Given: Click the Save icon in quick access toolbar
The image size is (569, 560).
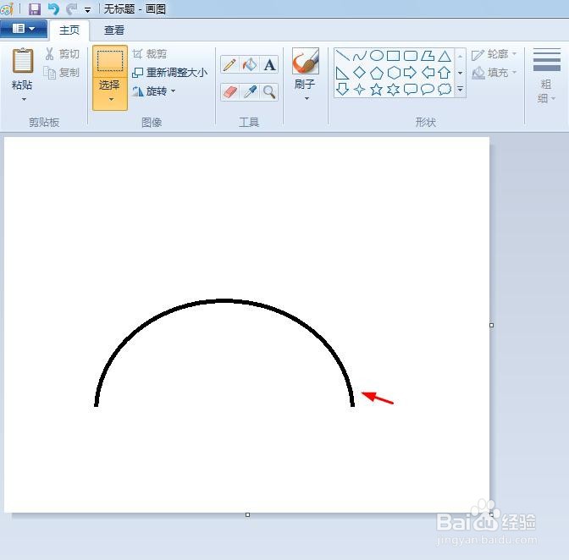Looking at the screenshot, I should [x=35, y=9].
